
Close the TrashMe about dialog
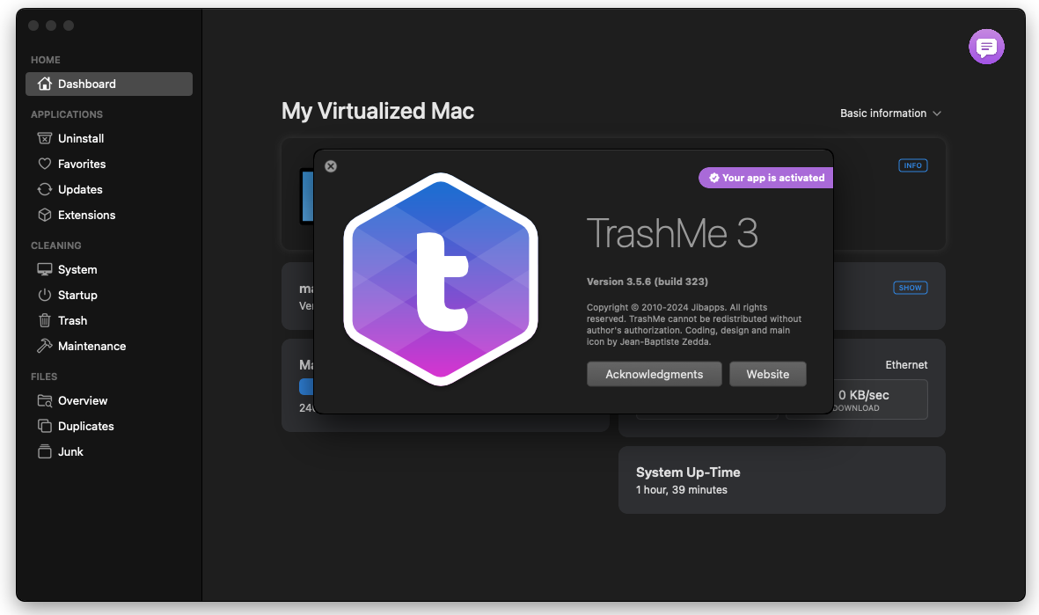coord(331,166)
